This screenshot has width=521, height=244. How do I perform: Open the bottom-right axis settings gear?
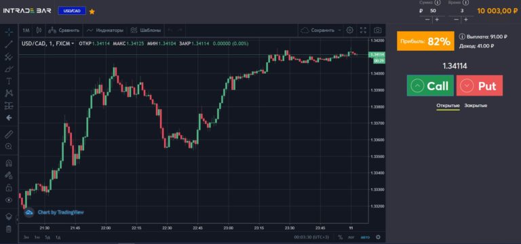[x=378, y=237]
